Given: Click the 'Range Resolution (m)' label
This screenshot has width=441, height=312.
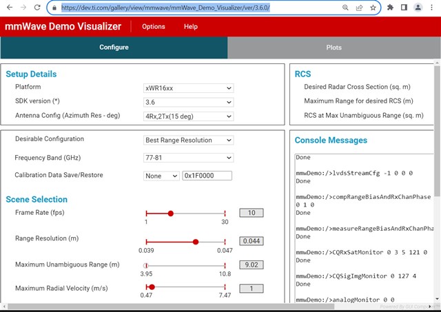Looking at the screenshot, I should click(x=47, y=238).
